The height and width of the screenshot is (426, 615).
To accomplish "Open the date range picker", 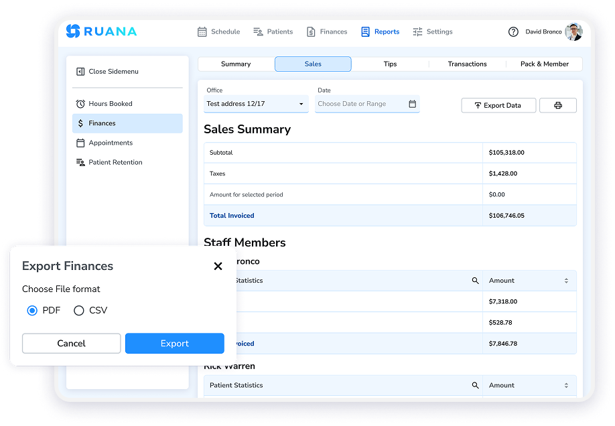I will click(x=367, y=104).
